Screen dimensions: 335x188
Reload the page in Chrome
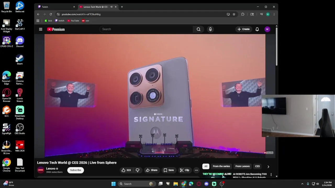[51, 14]
